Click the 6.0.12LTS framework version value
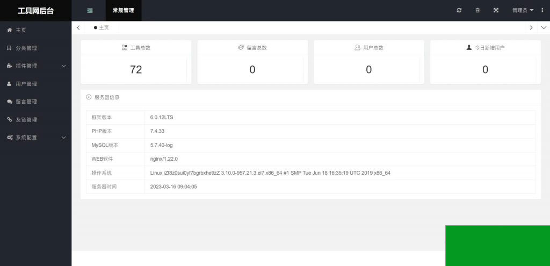 (x=162, y=117)
